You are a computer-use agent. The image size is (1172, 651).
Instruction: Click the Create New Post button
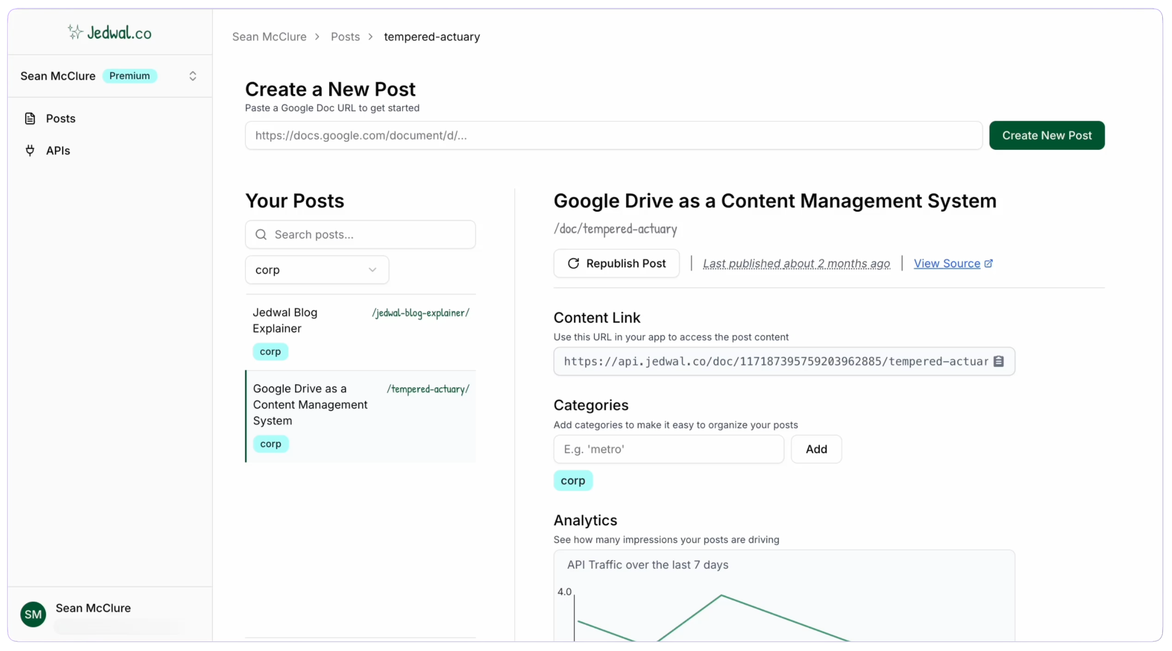click(1047, 135)
